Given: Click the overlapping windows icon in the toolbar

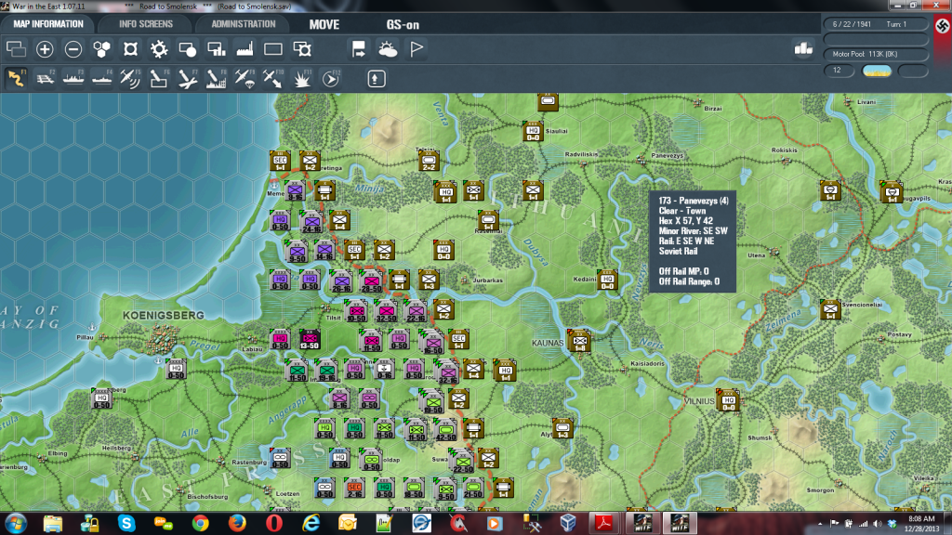Looking at the screenshot, I should tap(16, 49).
